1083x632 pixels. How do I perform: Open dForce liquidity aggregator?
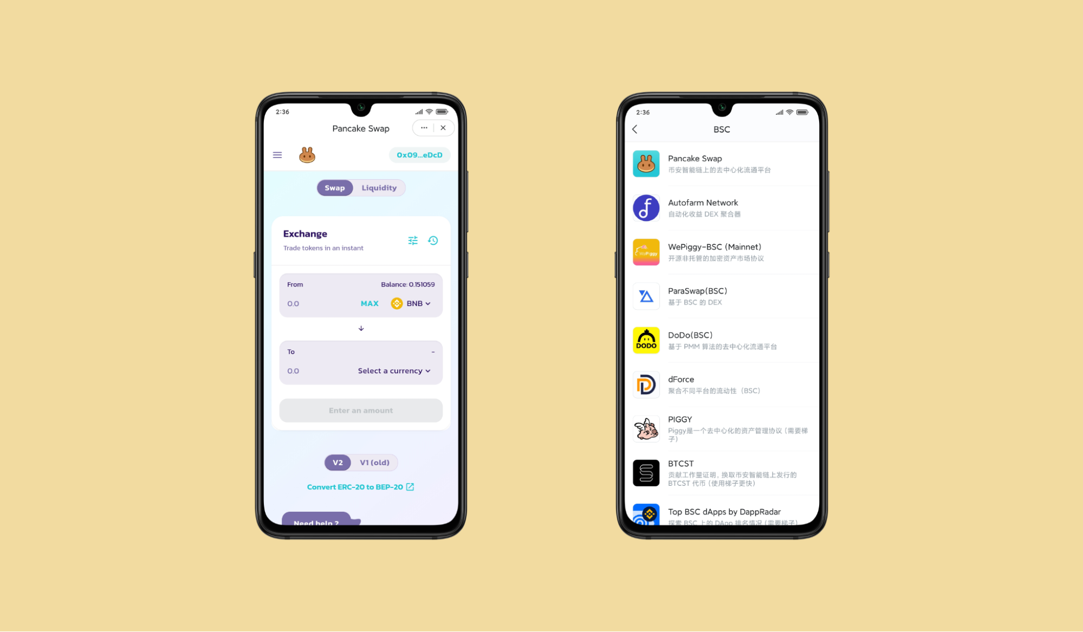(x=719, y=385)
